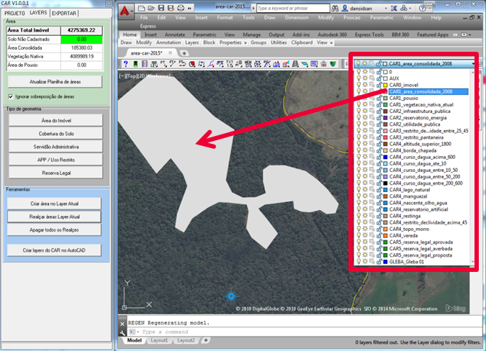486x351 pixels.
Task: Click Atualizar Planilha de áreas button
Action: pyautogui.click(x=55, y=82)
